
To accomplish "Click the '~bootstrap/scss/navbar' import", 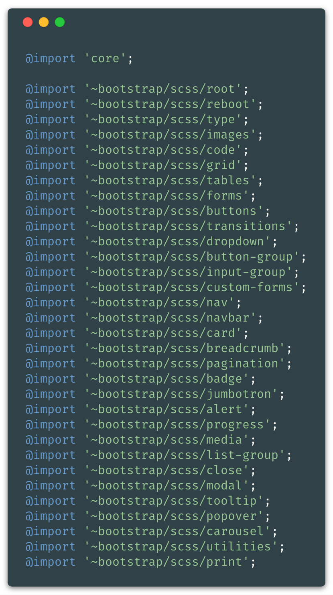I will click(144, 318).
